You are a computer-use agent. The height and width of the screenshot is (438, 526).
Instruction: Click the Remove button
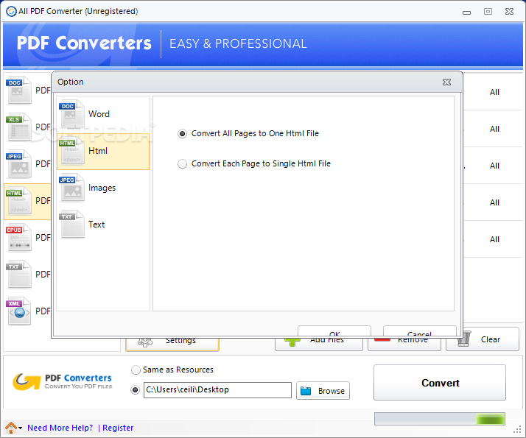(x=404, y=345)
